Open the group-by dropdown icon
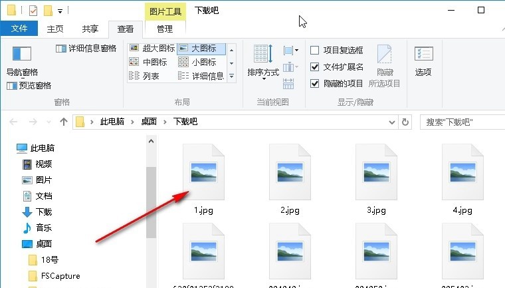 [x=291, y=51]
